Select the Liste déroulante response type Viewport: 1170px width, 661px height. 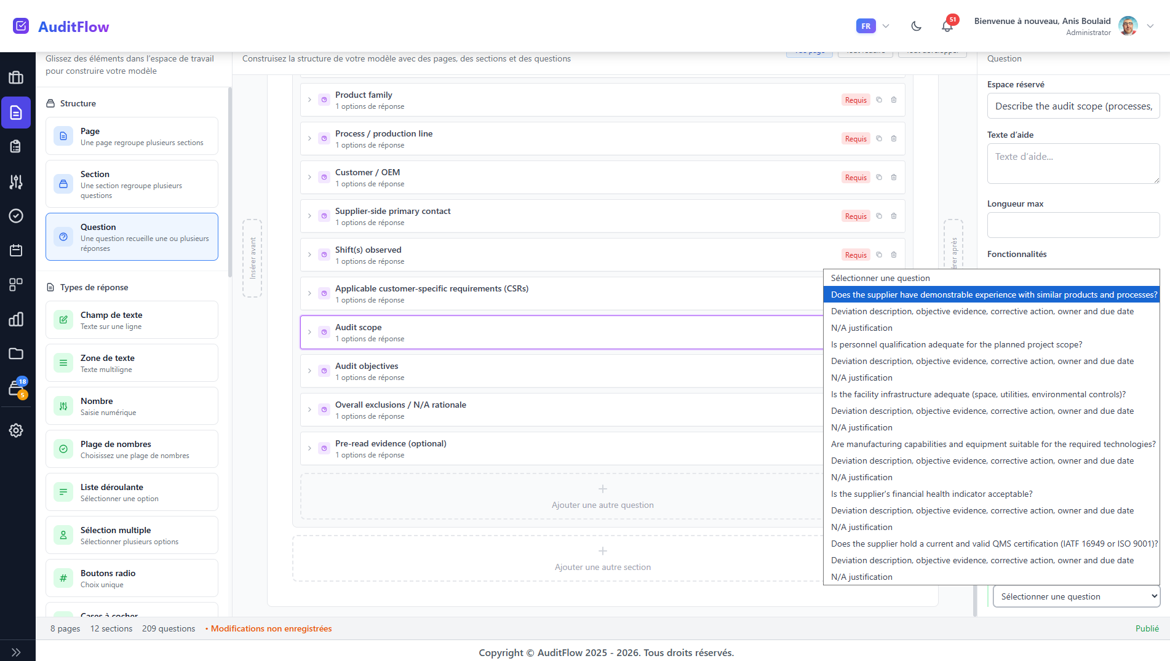132,492
